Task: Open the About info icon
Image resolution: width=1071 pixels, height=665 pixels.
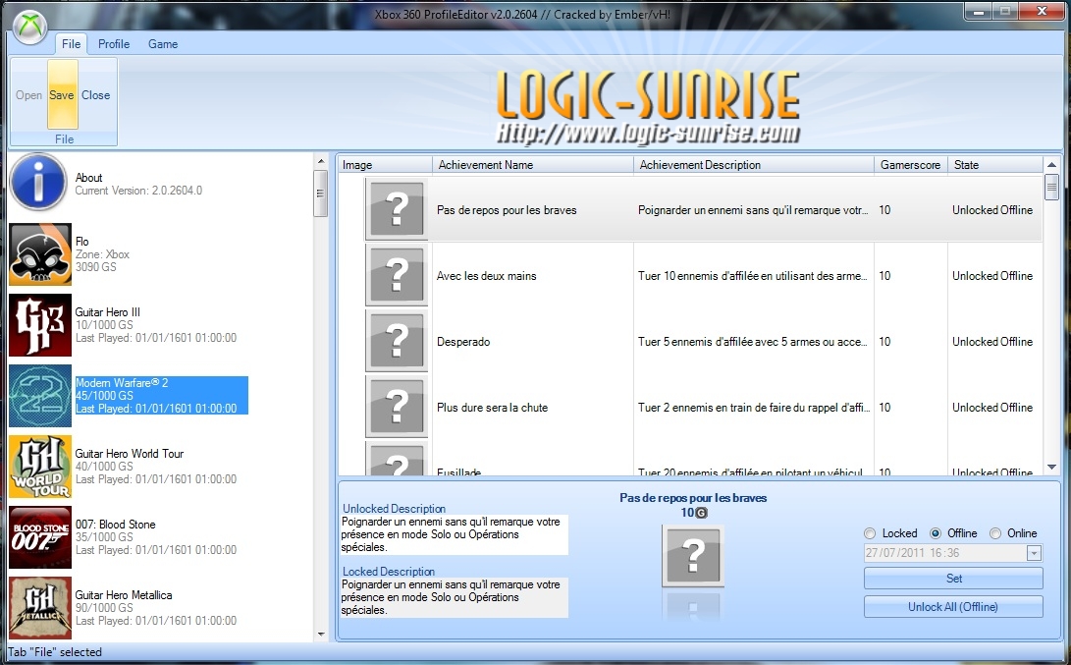Action: [39, 182]
